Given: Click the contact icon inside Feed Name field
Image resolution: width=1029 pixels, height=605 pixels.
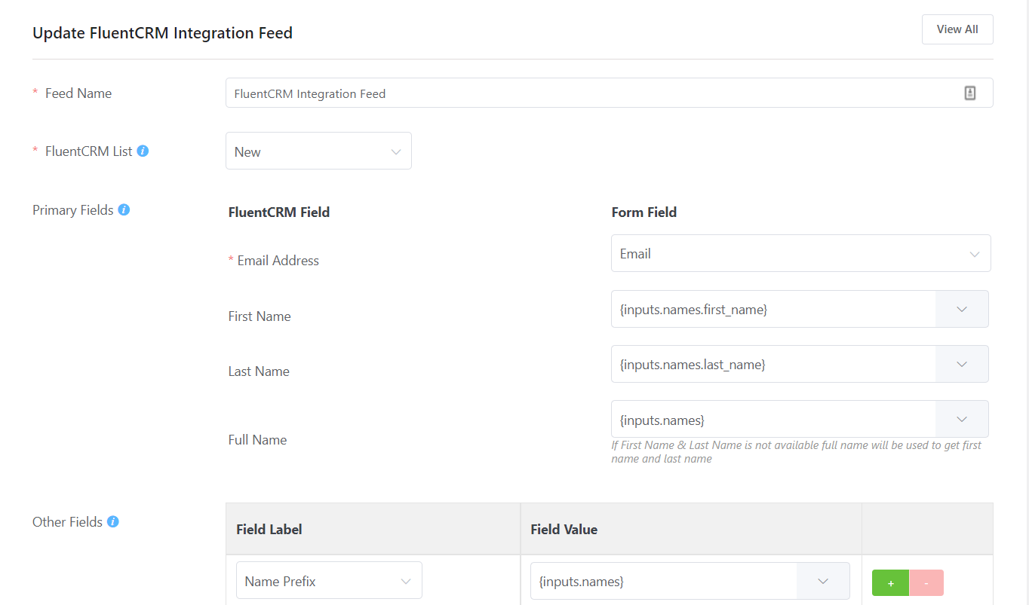Looking at the screenshot, I should tap(970, 92).
